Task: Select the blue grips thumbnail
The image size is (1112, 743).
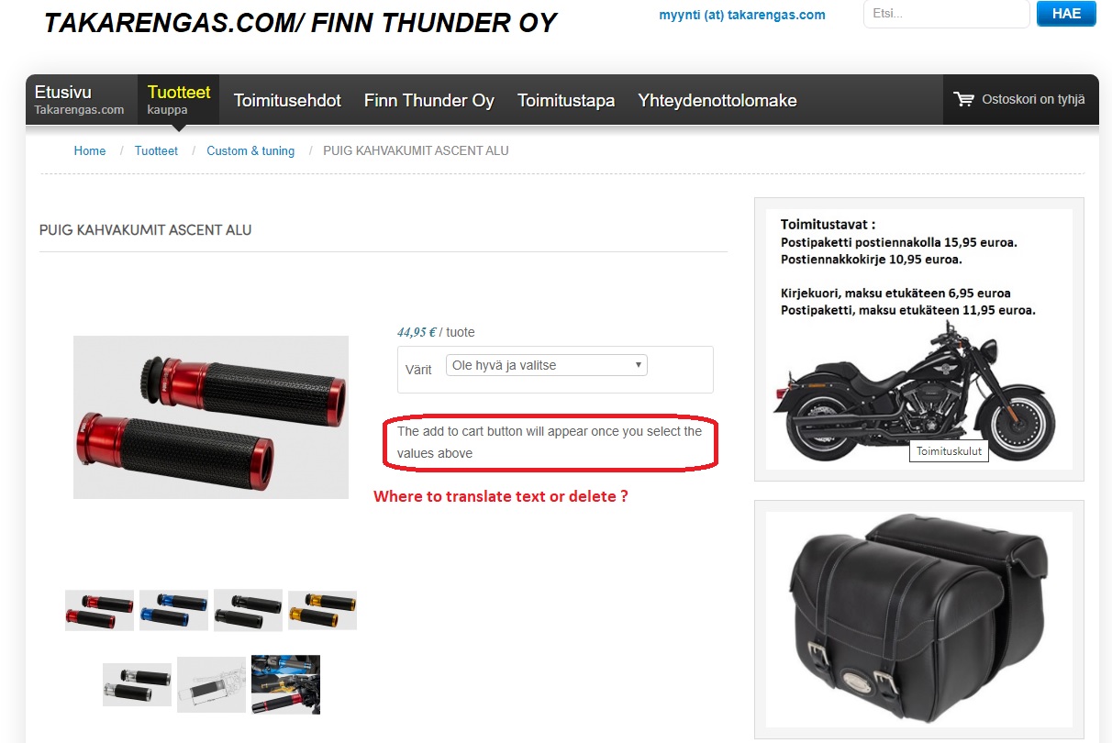Action: point(174,610)
